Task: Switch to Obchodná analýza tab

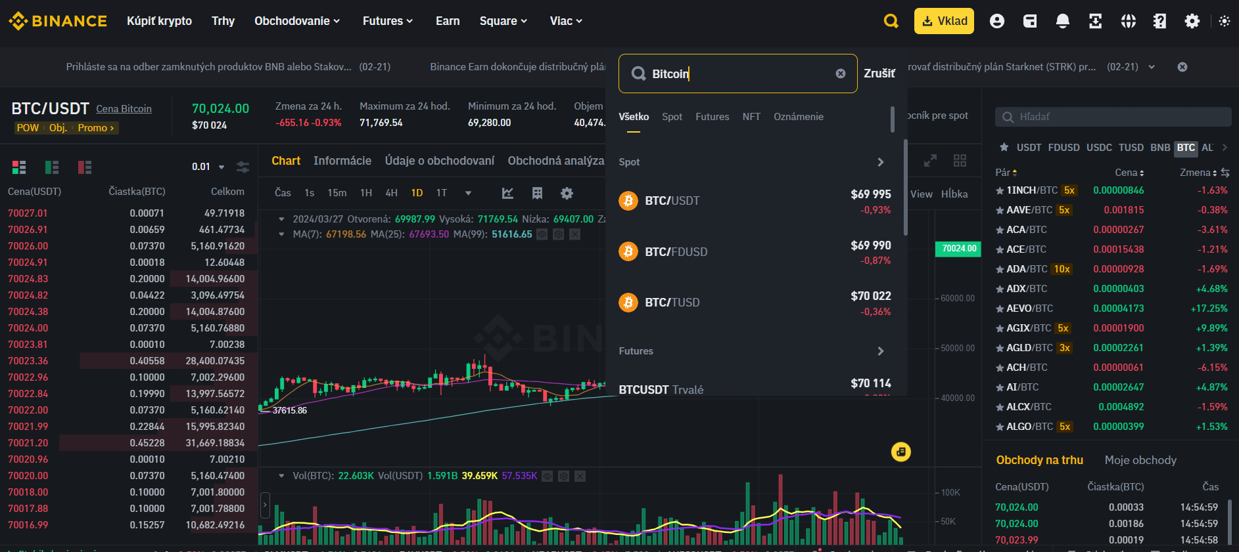Action: click(555, 161)
